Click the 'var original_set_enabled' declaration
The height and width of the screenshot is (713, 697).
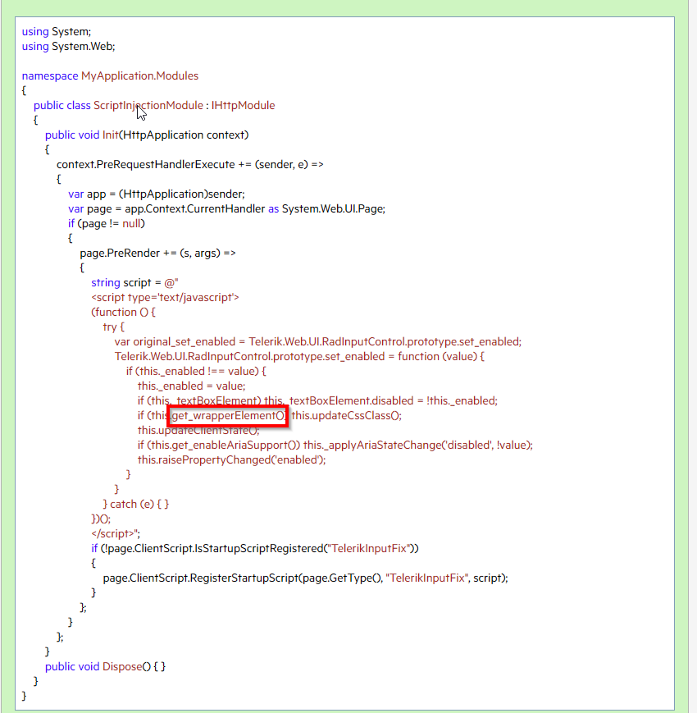pos(175,342)
